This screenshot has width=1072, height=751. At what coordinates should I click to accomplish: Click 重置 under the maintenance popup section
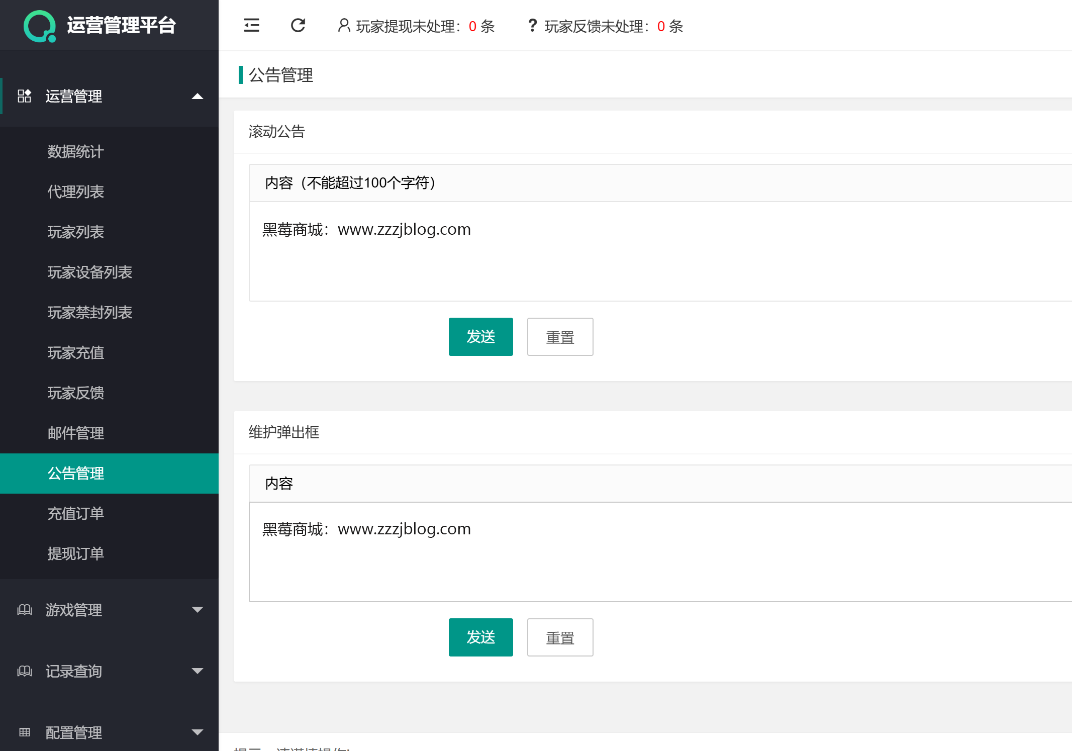click(560, 637)
